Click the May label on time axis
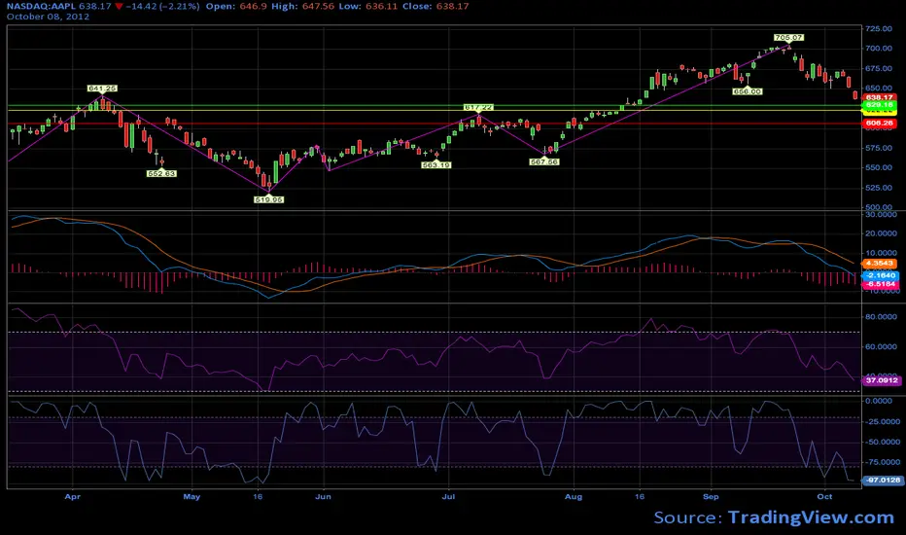The width and height of the screenshot is (906, 535). coord(192,497)
